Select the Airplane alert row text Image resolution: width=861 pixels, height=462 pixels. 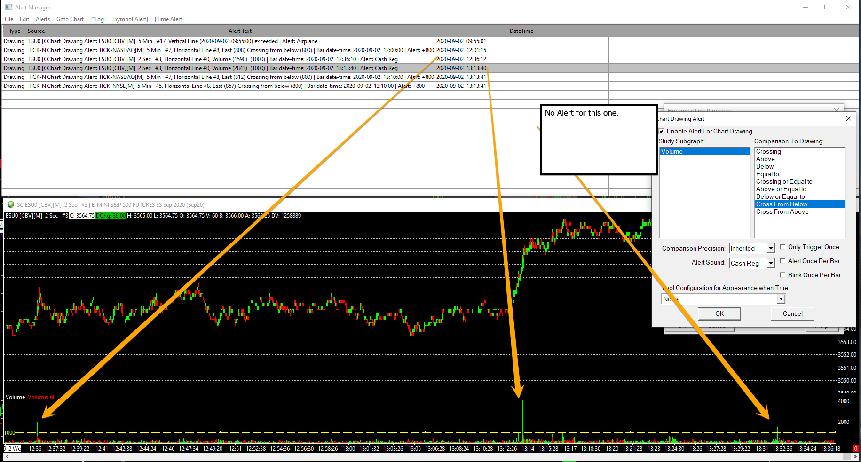pos(182,41)
